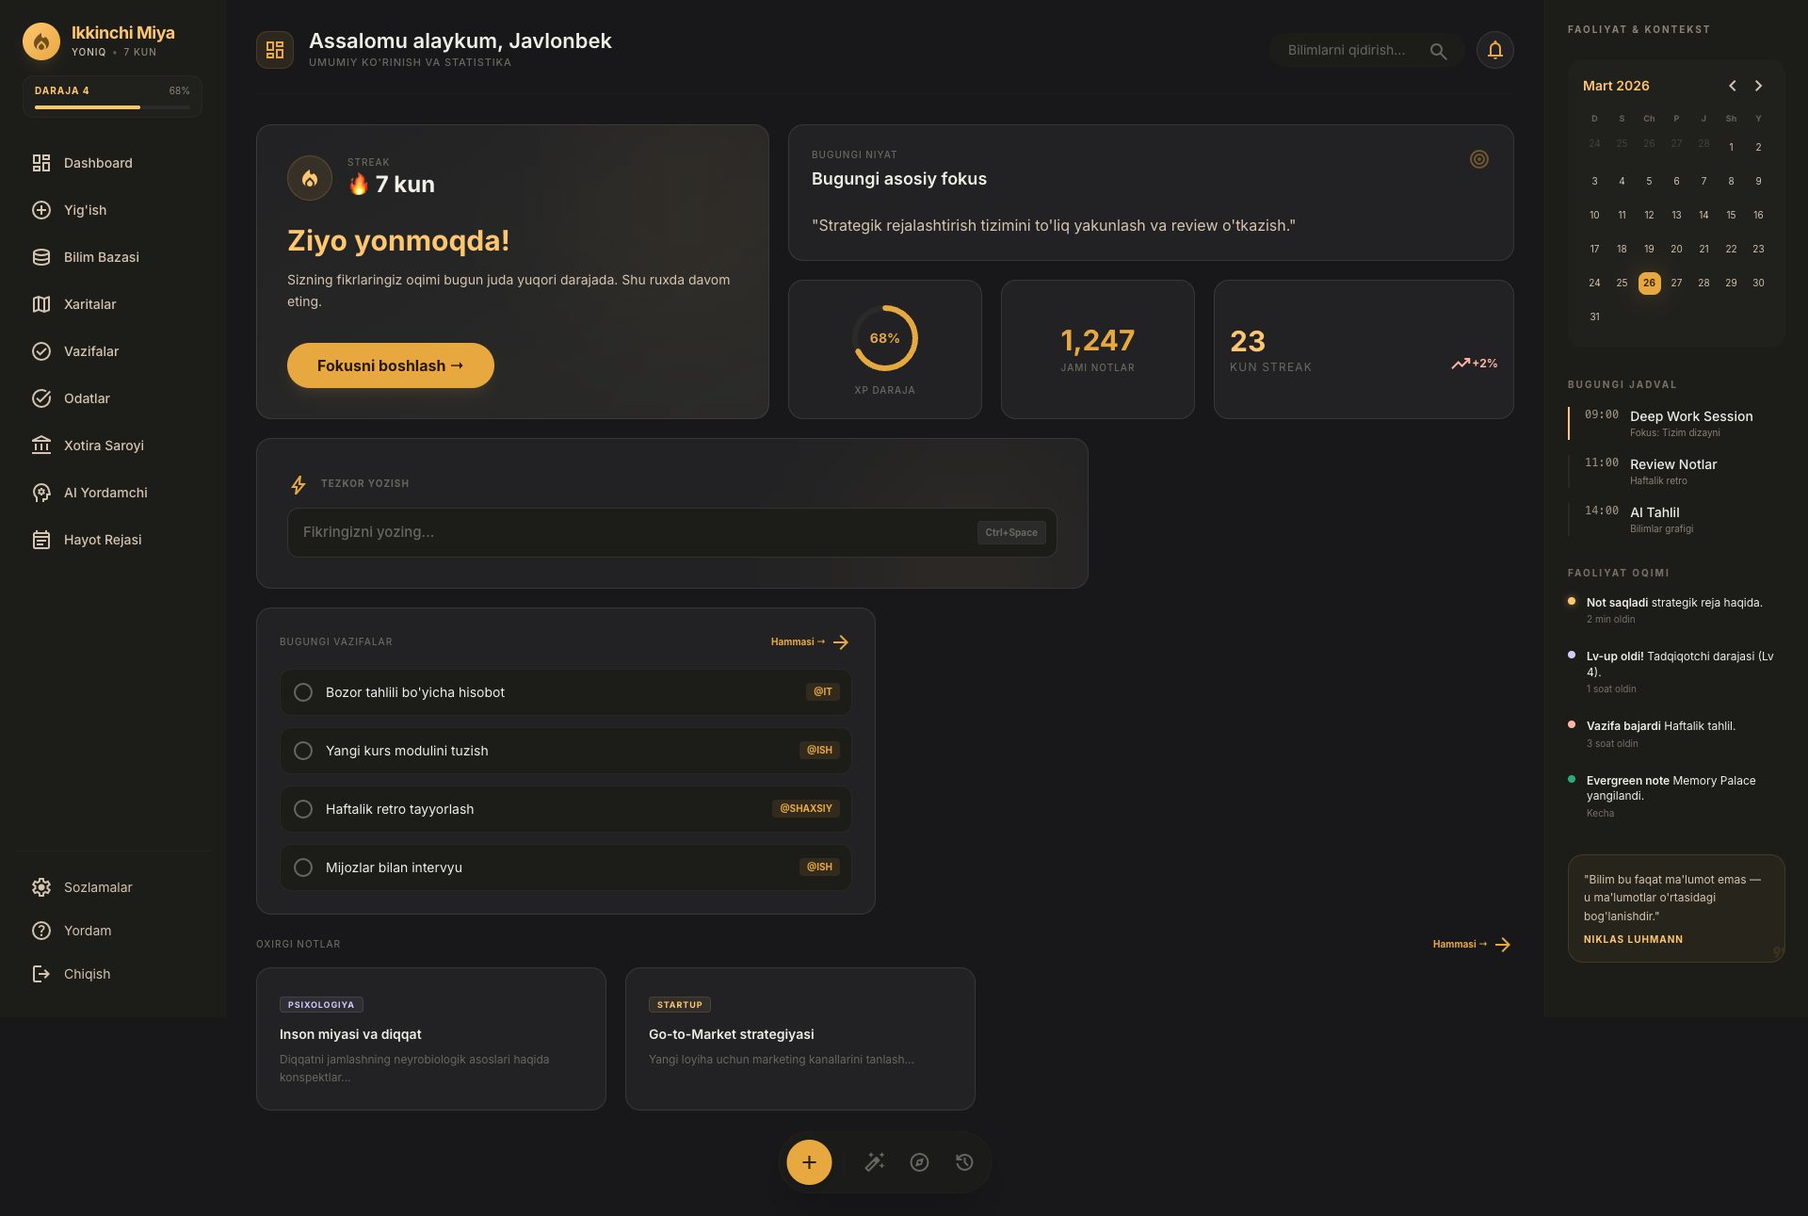Image resolution: width=1808 pixels, height=1216 pixels.
Task: Mark 'Yangi kurs modulini tuzish' as done
Action: pyautogui.click(x=303, y=751)
